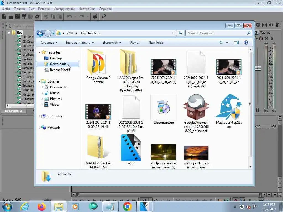Image resolution: width=283 pixels, height=212 pixels.
Task: Open the Include in library dropdown
Action: [x=80, y=43]
